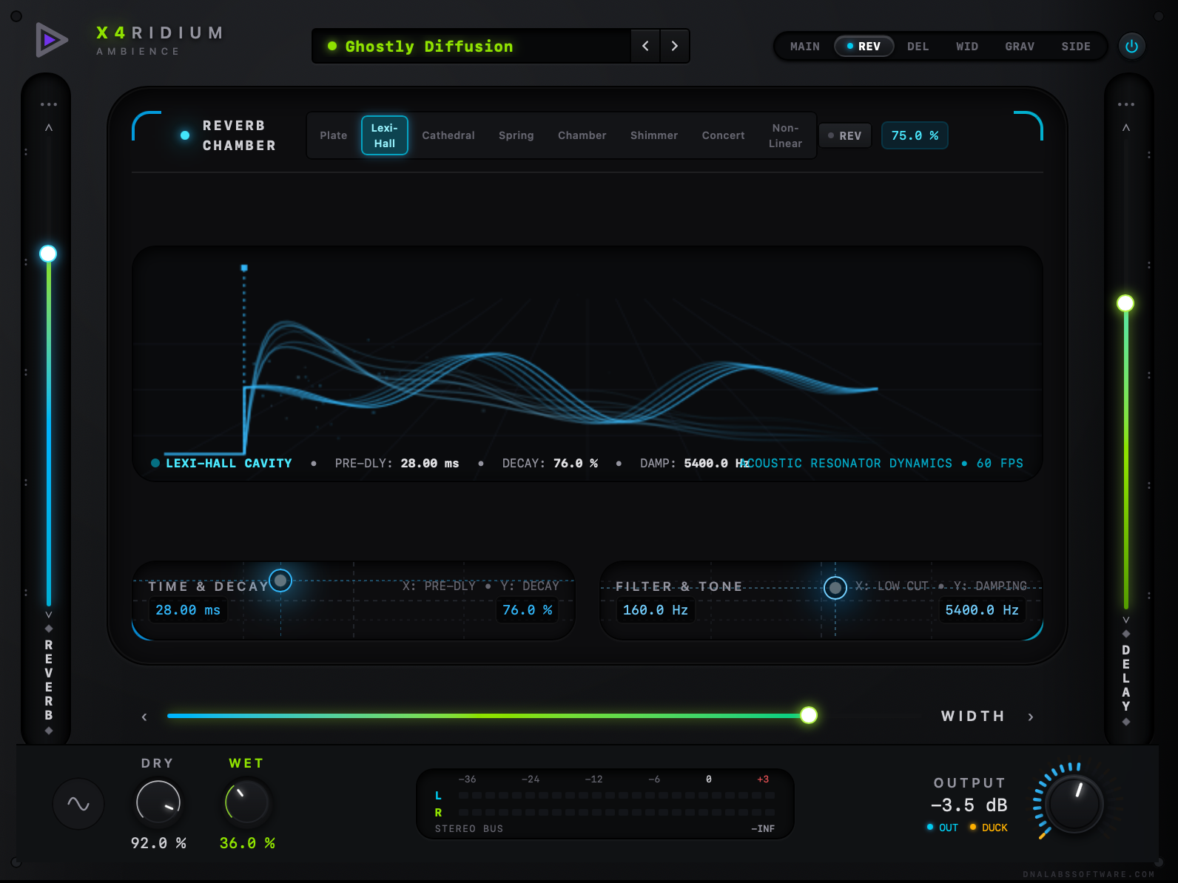Click the Filter & Tone XY pad puck
The width and height of the screenshot is (1178, 883).
(835, 588)
